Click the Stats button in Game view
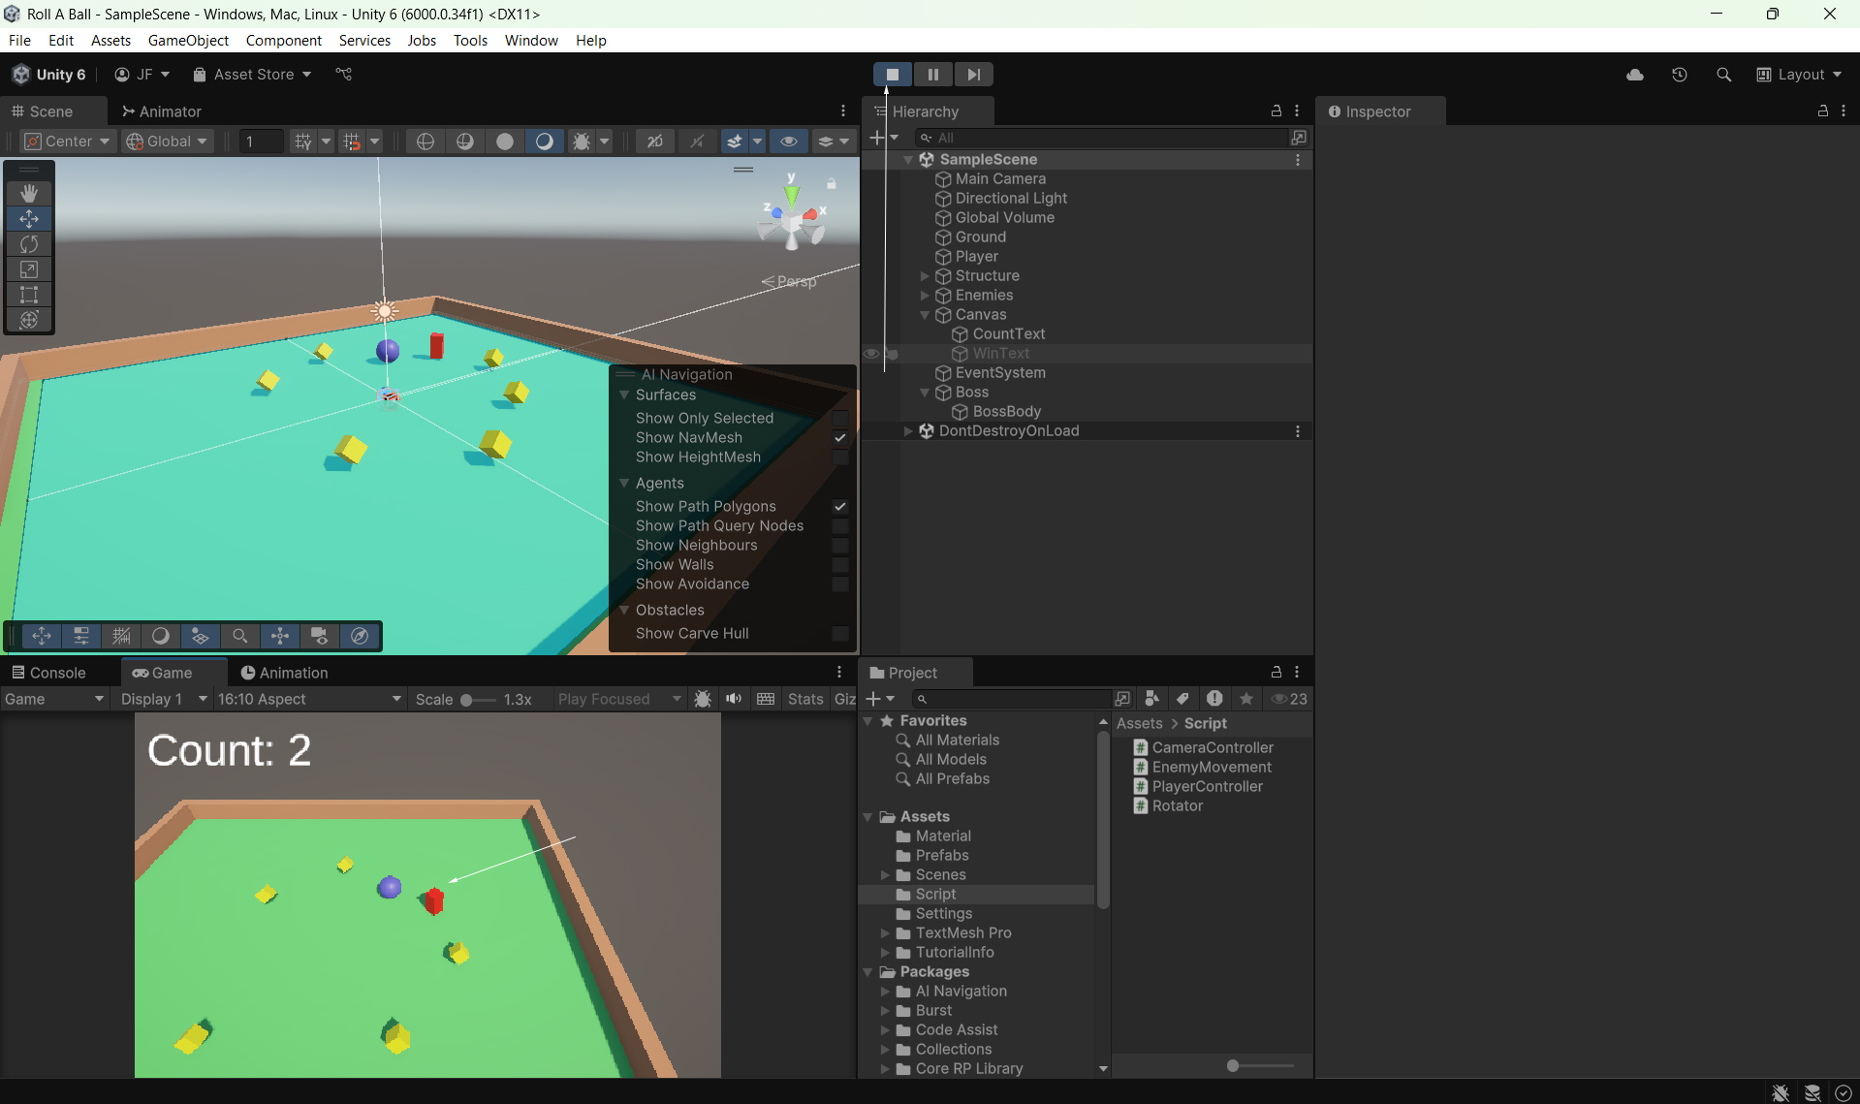1860x1104 pixels. point(804,699)
